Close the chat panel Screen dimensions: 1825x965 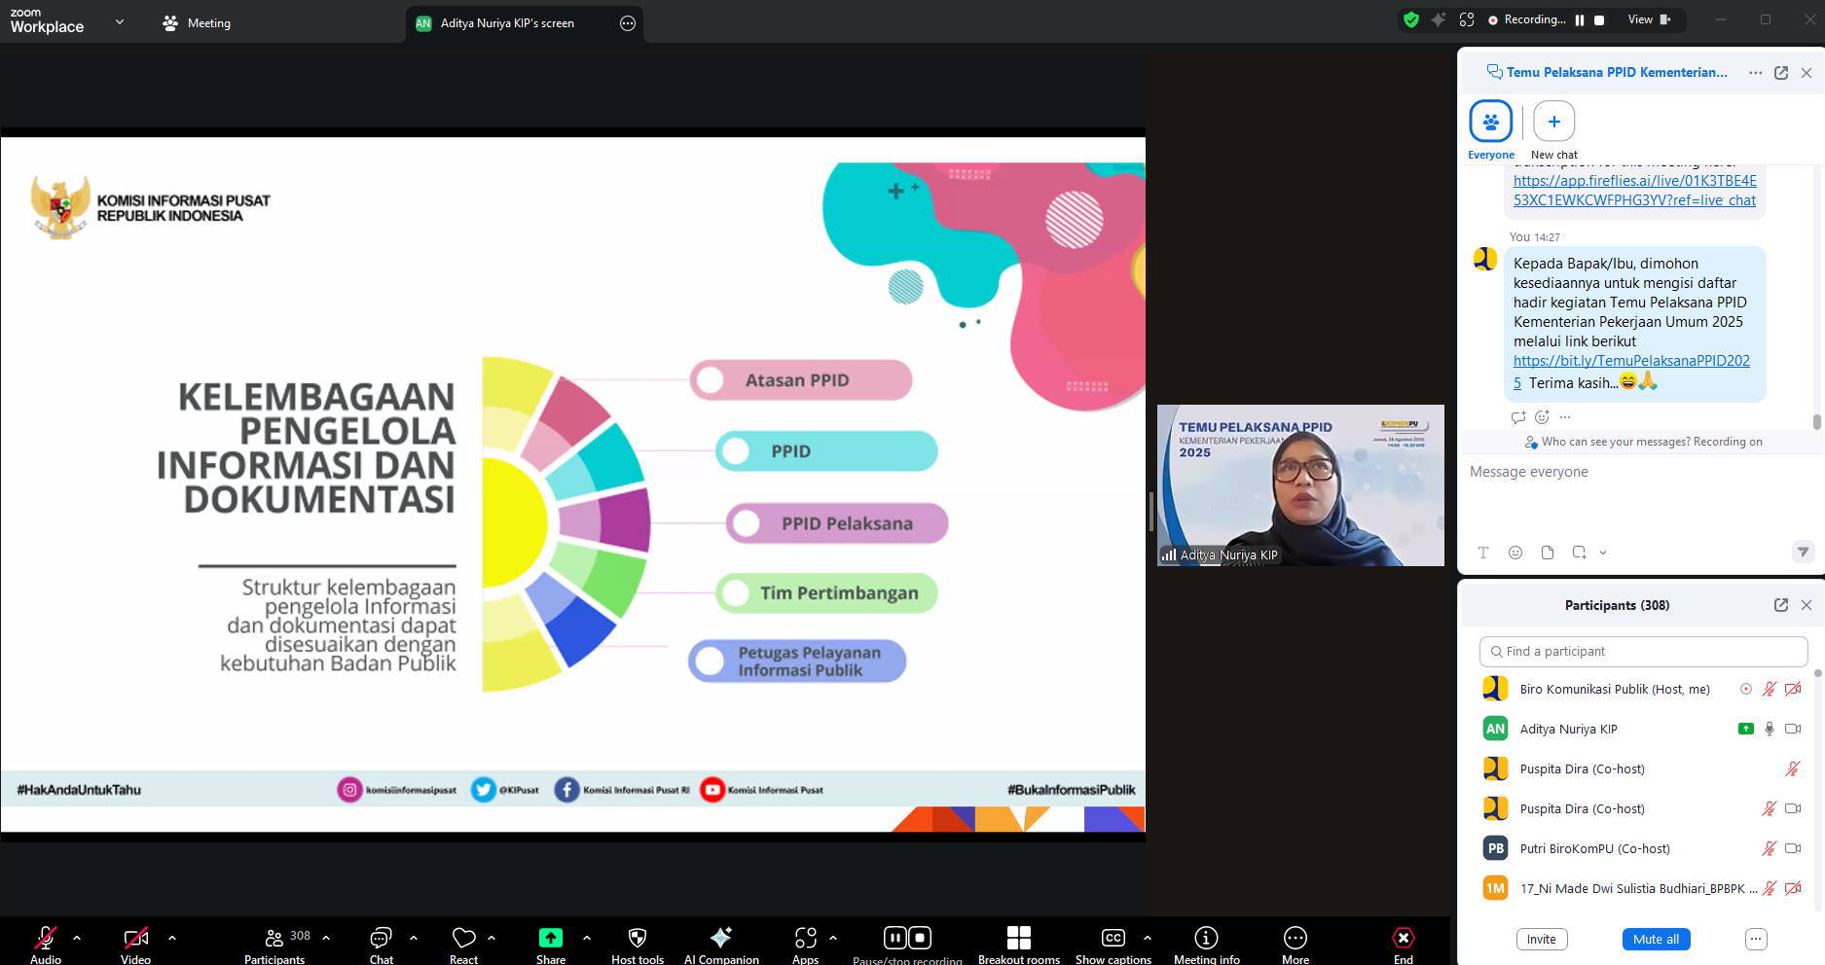click(1807, 73)
